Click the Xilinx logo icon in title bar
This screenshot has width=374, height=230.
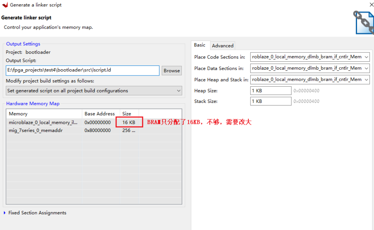(5, 5)
